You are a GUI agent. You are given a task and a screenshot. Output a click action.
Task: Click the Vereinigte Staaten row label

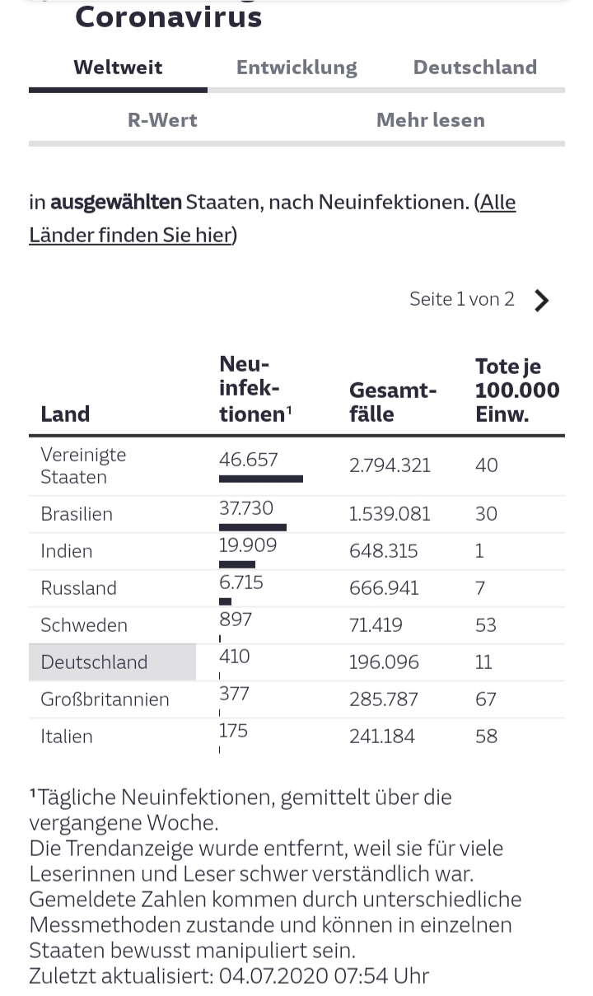(x=83, y=465)
